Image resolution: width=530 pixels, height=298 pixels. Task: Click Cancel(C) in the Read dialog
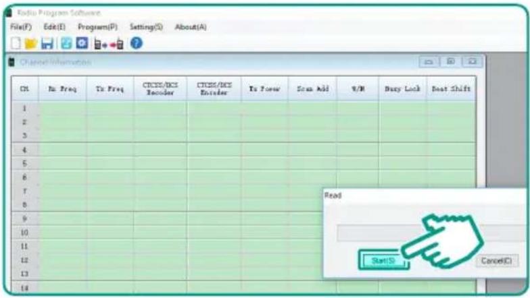coord(496,261)
